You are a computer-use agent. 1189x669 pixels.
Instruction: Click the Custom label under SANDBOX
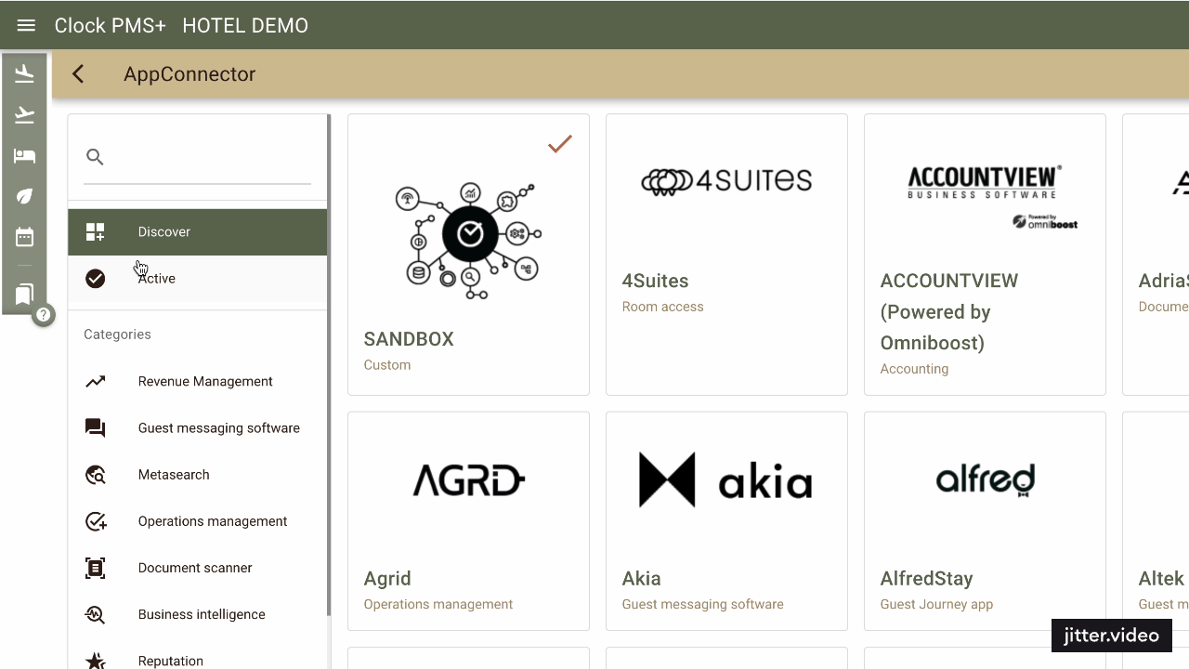(x=387, y=365)
